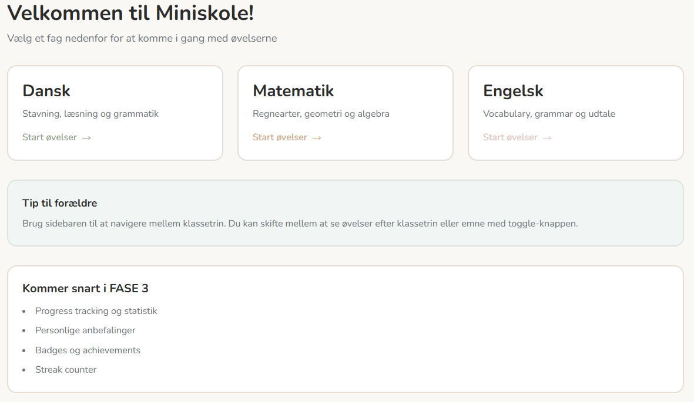Click the text Regnearter, geometri og algebra
Viewport: 694px width, 402px height.
tap(321, 114)
